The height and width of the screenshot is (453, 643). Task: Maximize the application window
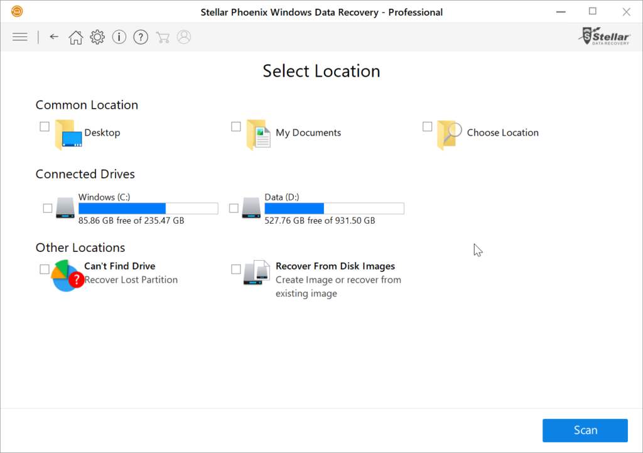tap(593, 11)
